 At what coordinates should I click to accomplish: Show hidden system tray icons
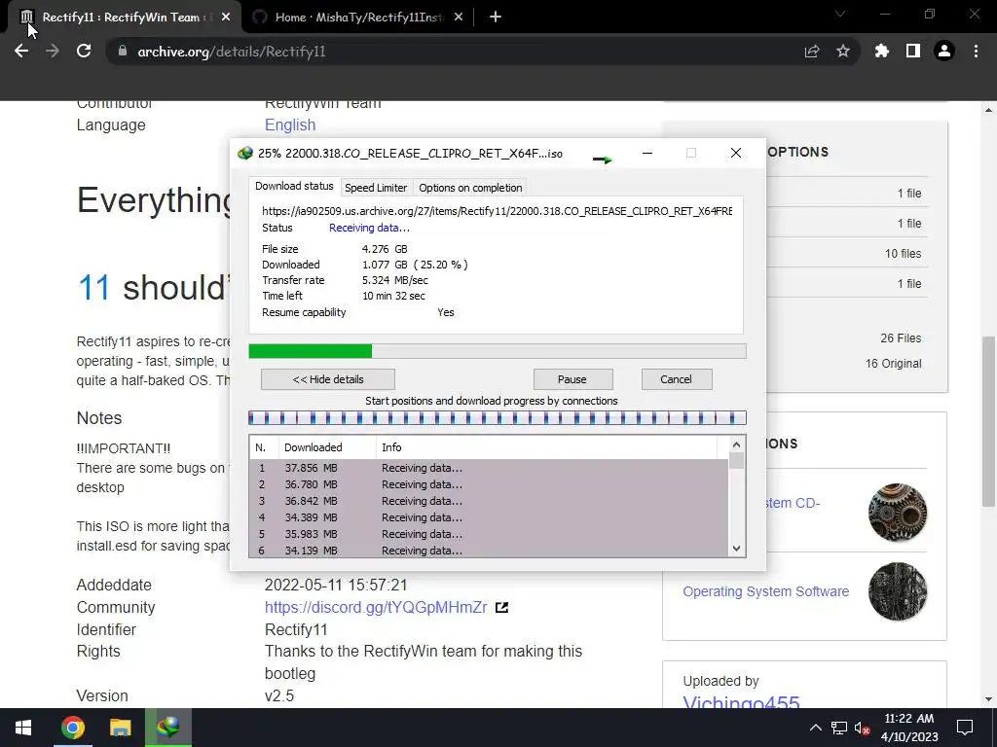point(816,728)
